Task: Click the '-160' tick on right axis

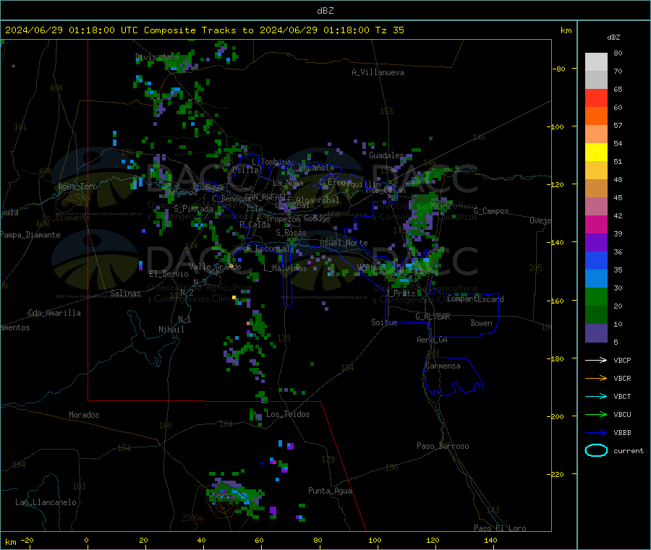Action: (557, 301)
